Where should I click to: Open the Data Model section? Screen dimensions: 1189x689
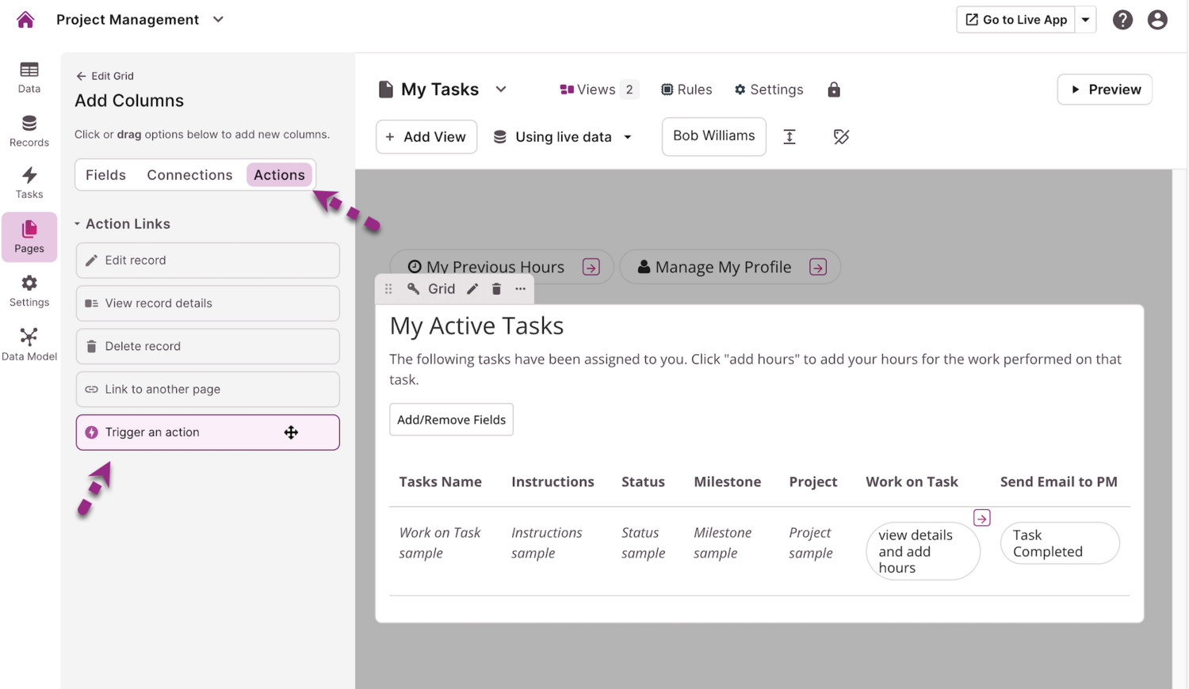(29, 344)
